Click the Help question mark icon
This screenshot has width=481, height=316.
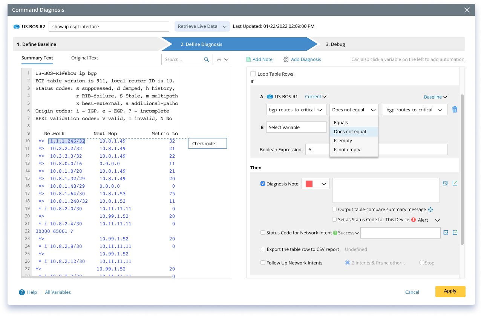[x=22, y=292]
